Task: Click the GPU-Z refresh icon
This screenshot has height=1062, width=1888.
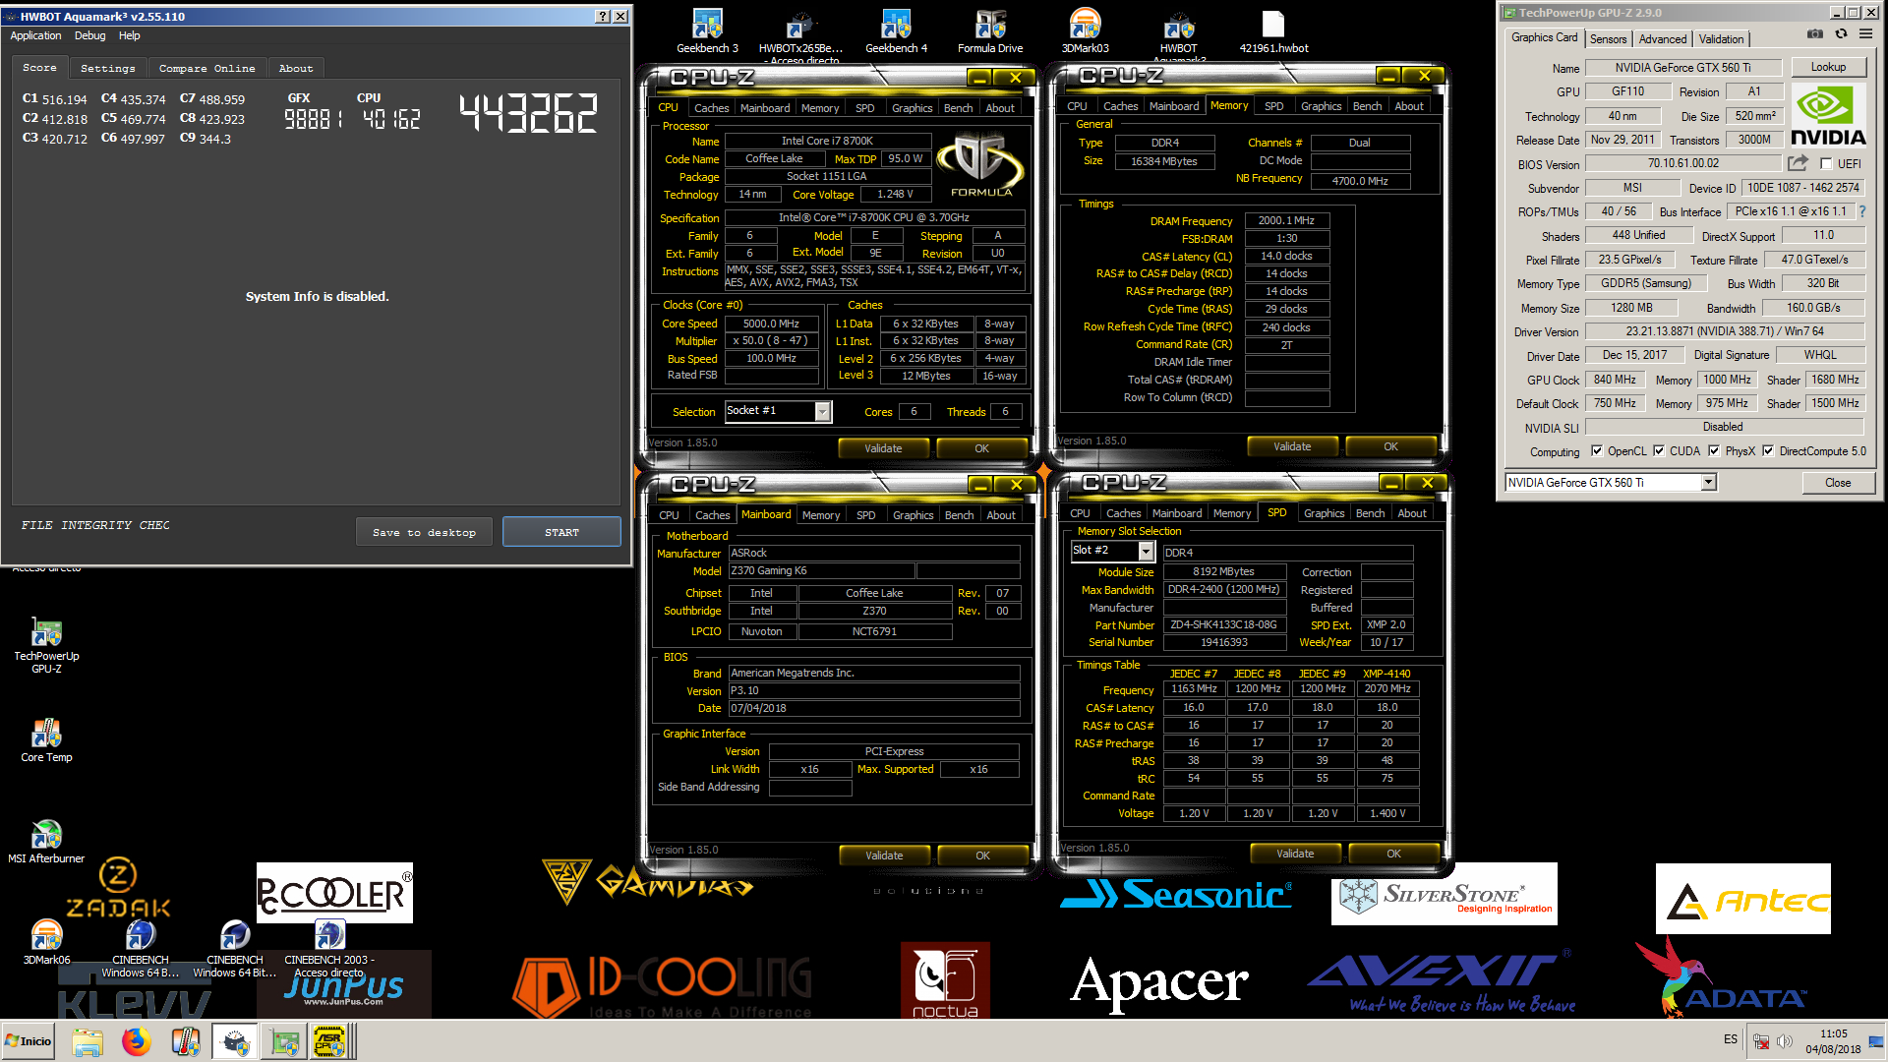Action: point(1841,35)
